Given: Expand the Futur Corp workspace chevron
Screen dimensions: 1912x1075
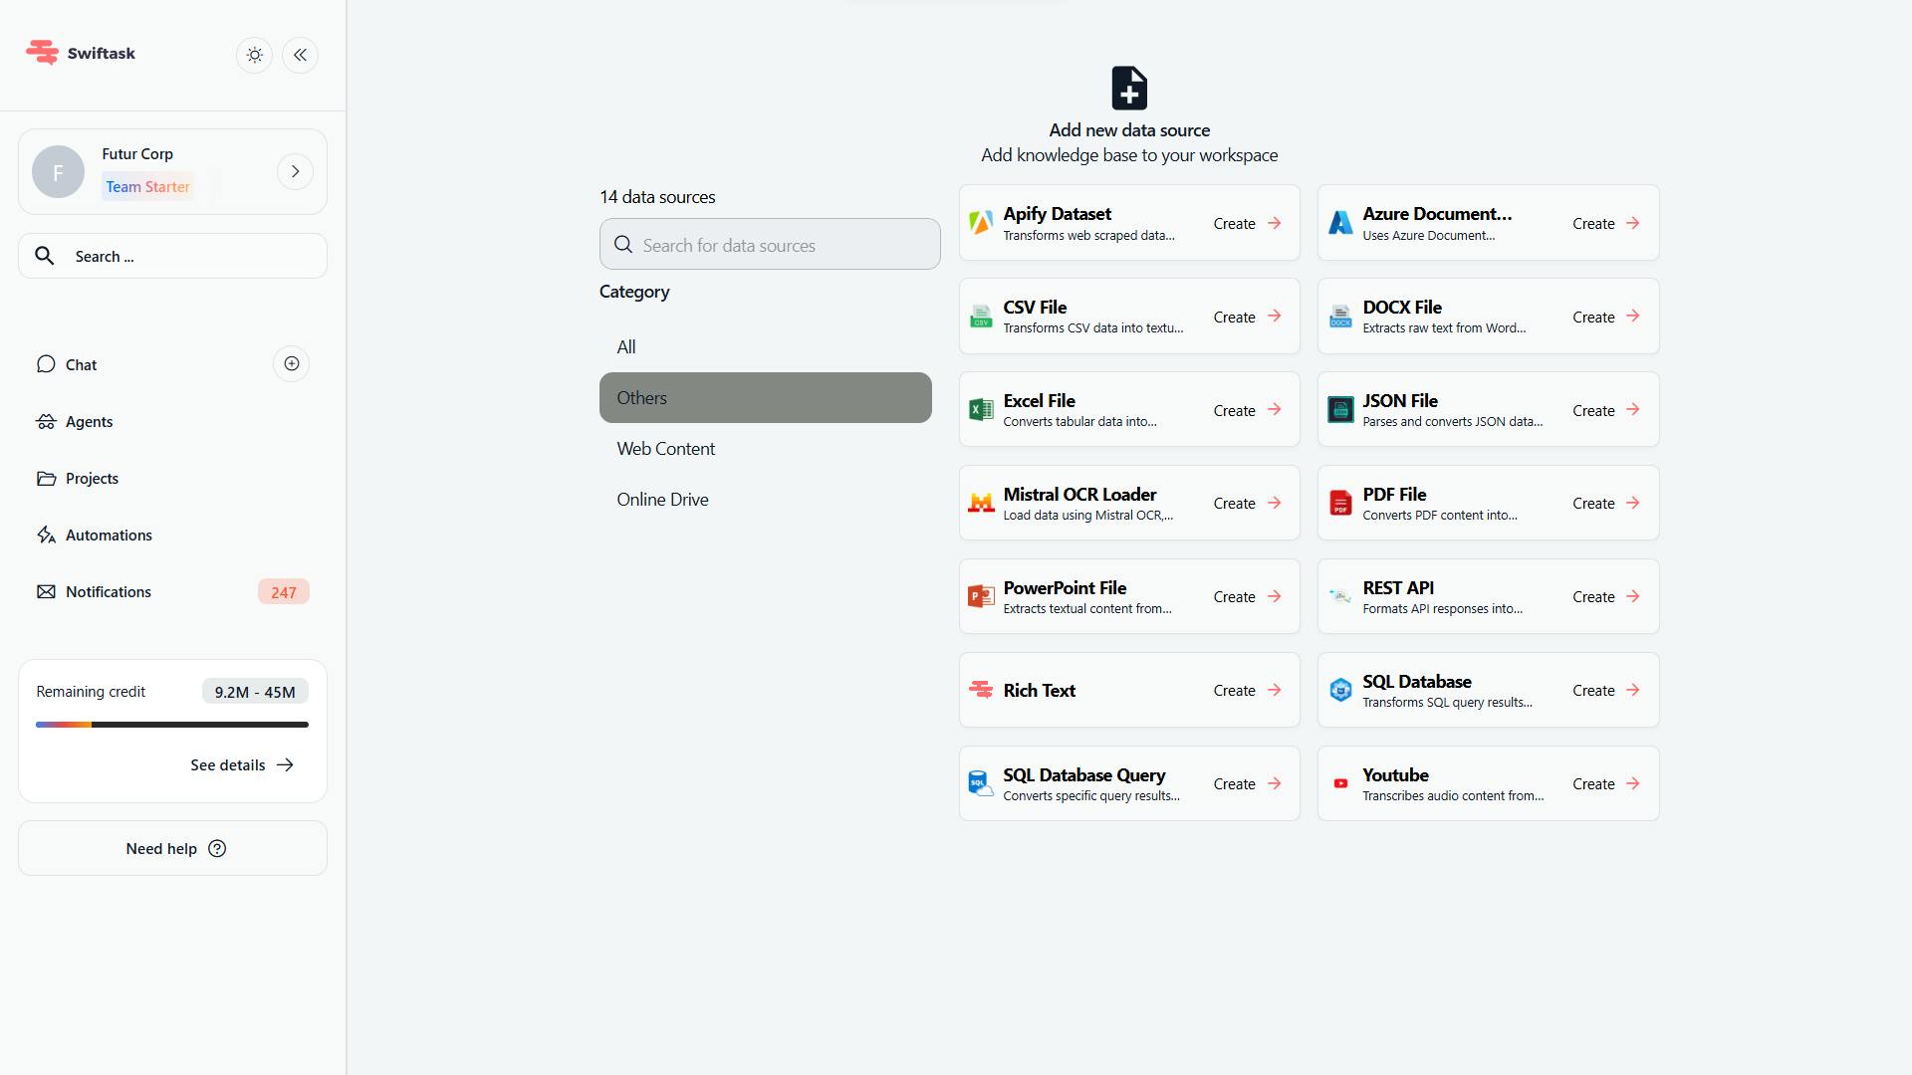Looking at the screenshot, I should tap(295, 171).
